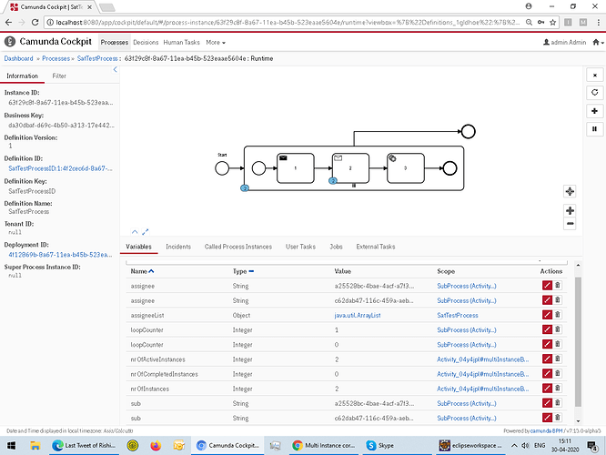Click task 3 in the subprocess diagram
Viewport: 606px width, 455px height.
tap(406, 168)
